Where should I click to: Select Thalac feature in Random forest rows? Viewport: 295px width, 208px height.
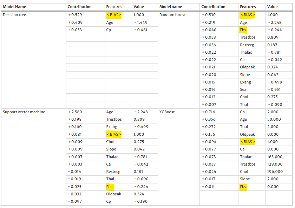point(246,52)
